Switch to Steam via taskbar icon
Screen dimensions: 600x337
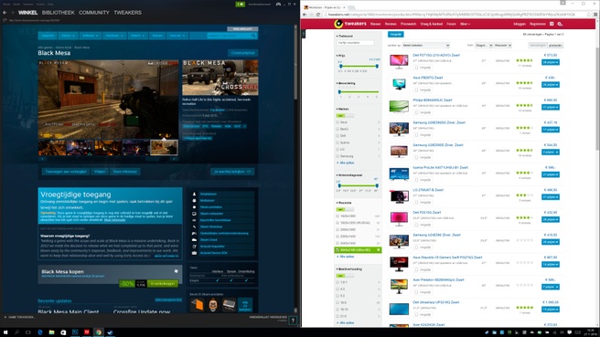tap(110, 332)
